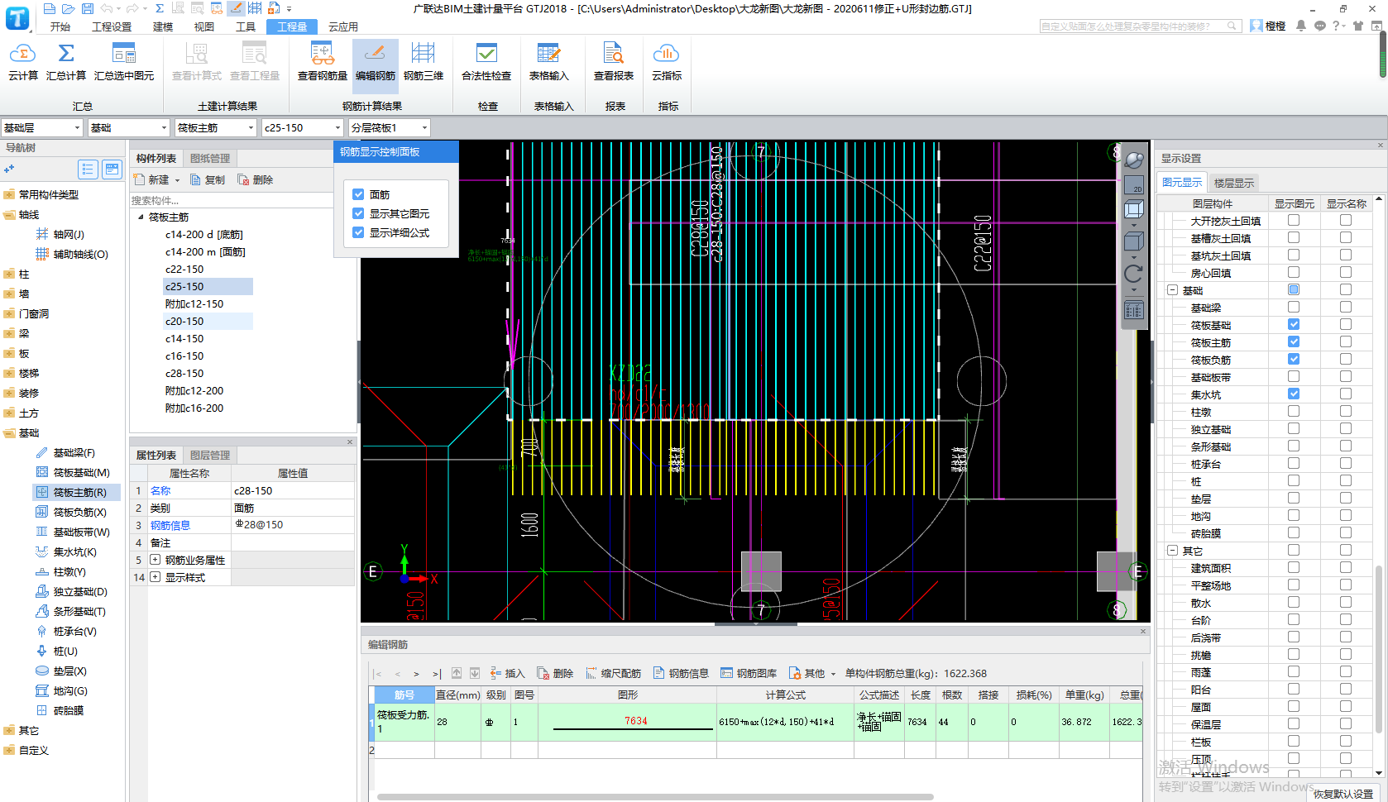Click the rebar table horizontal scrollbar

(655, 797)
